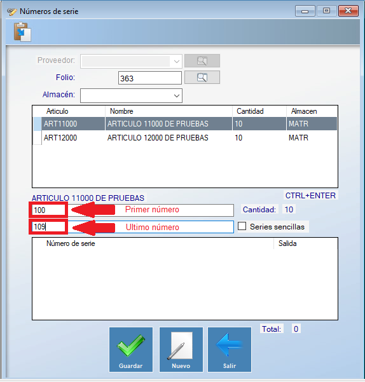Screen dimensions: 365x382
Task: Expand the Almacén dropdown
Action: click(177, 96)
